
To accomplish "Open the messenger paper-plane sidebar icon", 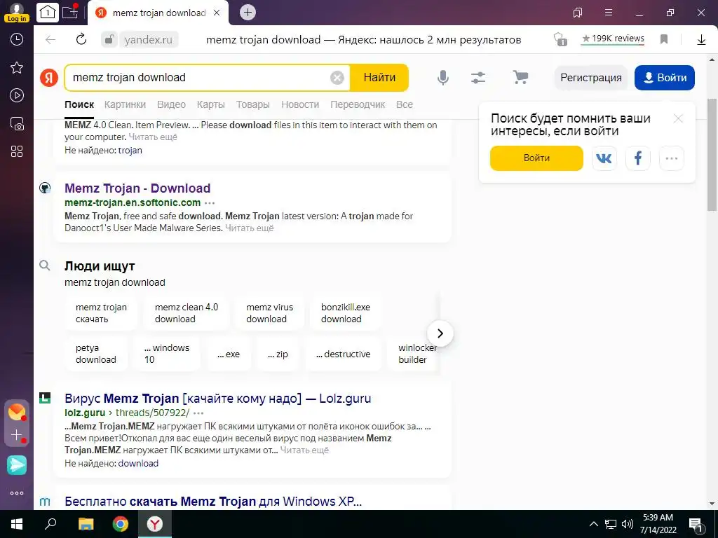I will pos(17,465).
